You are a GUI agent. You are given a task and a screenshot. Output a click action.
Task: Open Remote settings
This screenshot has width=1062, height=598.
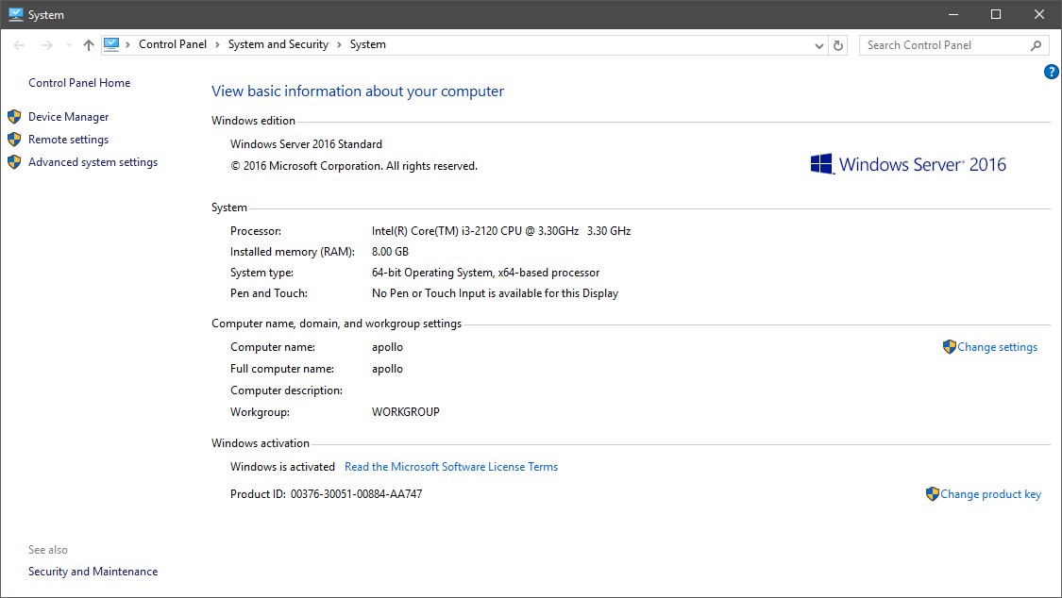pyautogui.click(x=68, y=140)
